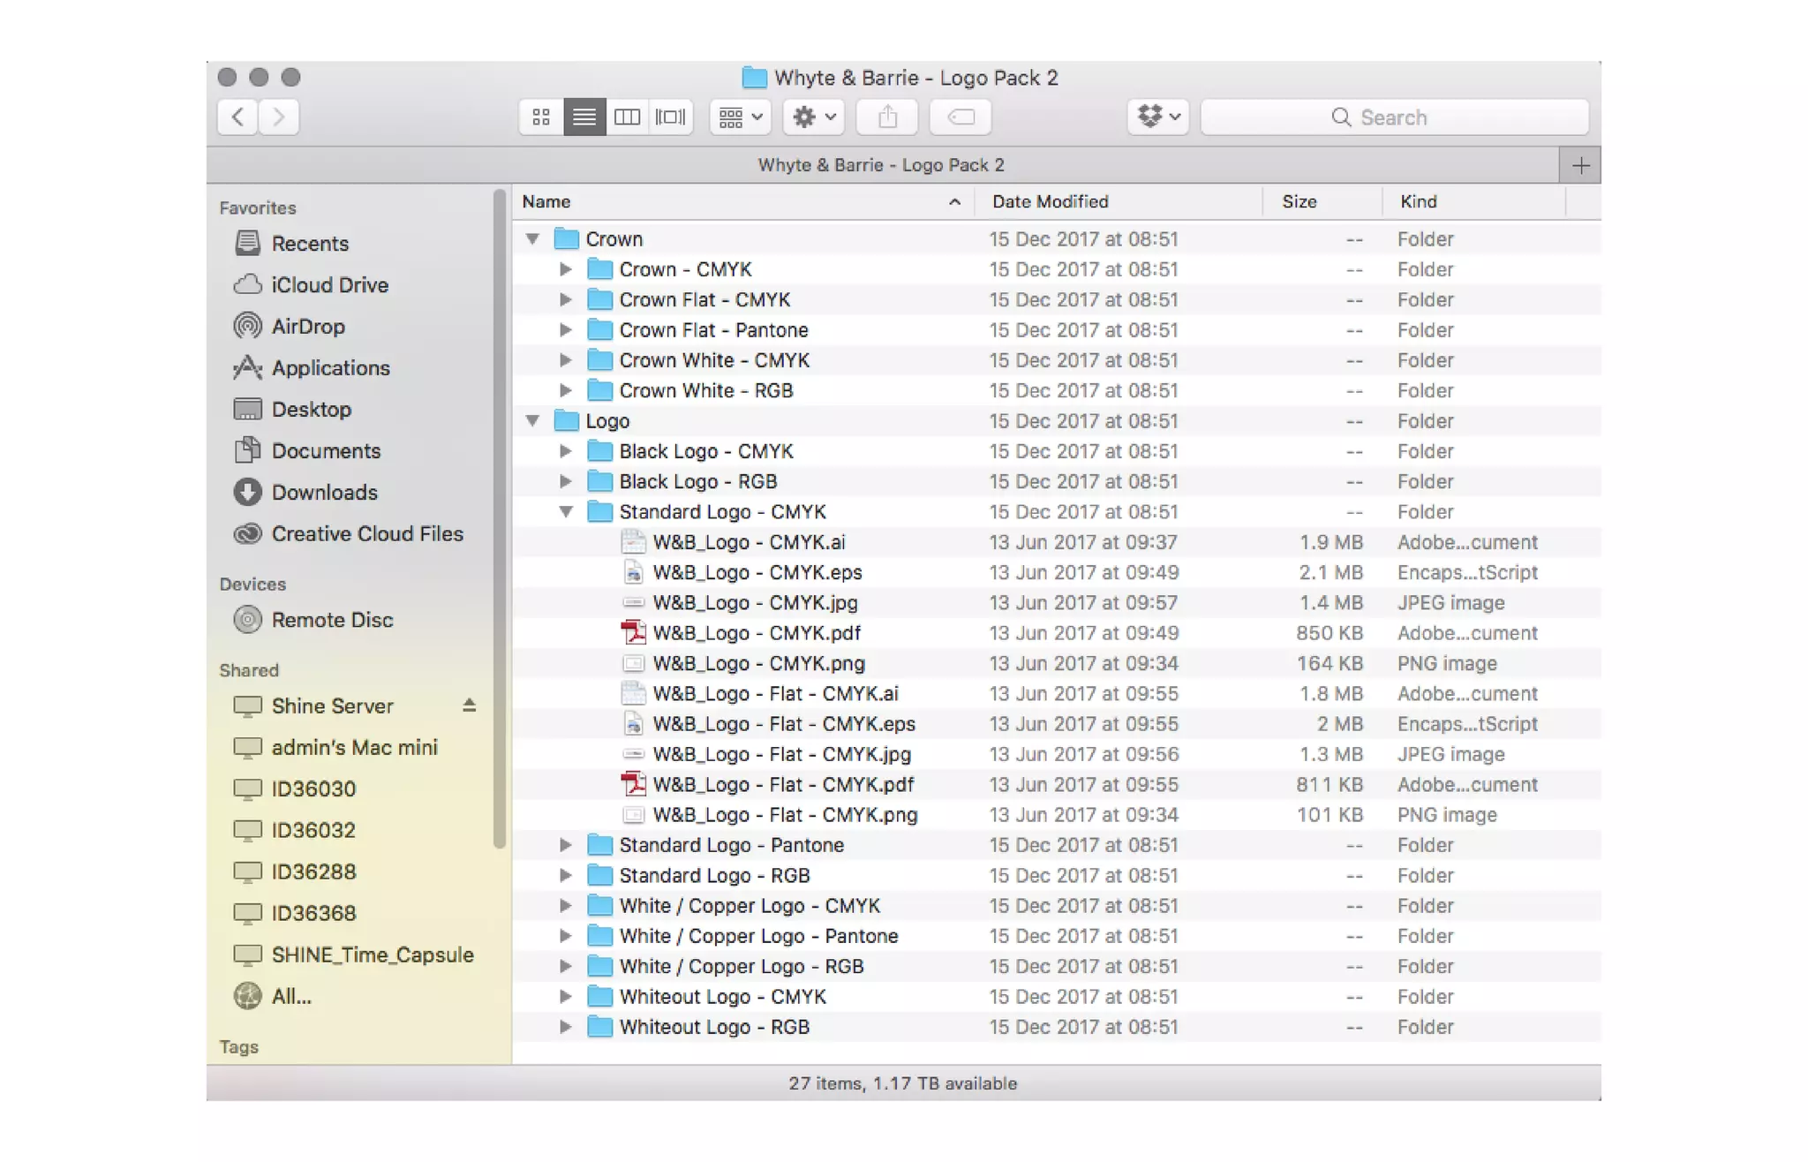Image resolution: width=1808 pixels, height=1162 pixels.
Task: Expand the Whiteout Logo - RGB folder
Action: click(566, 1027)
